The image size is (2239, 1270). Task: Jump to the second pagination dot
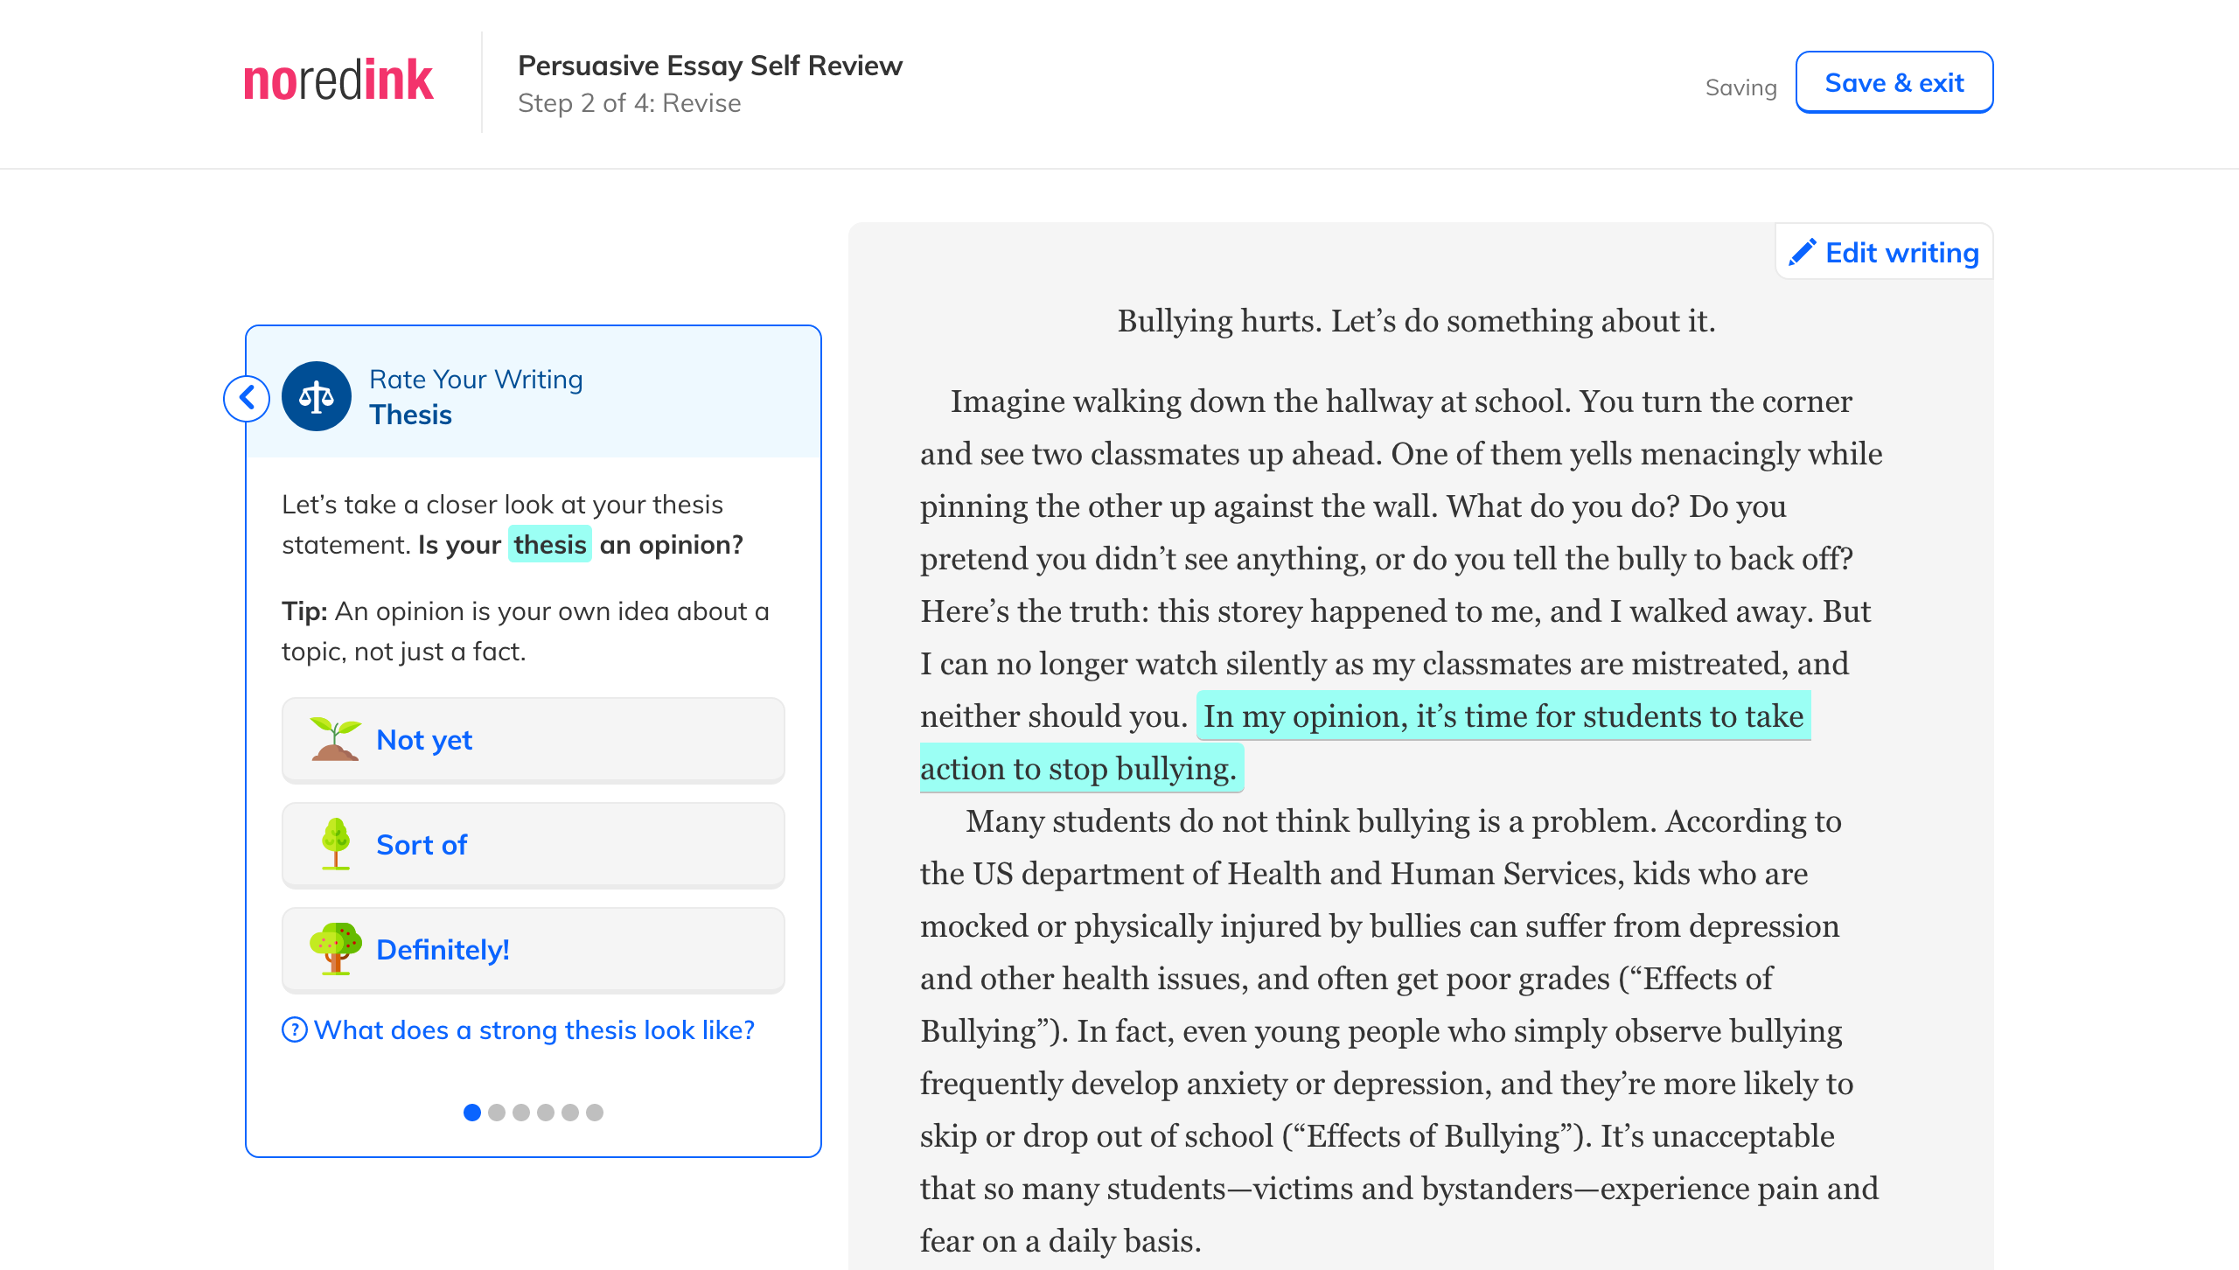coord(497,1113)
